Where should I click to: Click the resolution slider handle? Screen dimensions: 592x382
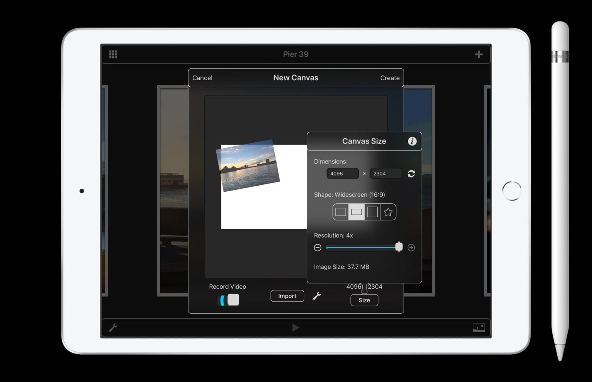click(x=399, y=247)
